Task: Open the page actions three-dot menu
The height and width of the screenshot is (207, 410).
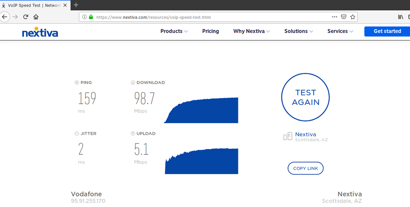Action: click(x=334, y=17)
